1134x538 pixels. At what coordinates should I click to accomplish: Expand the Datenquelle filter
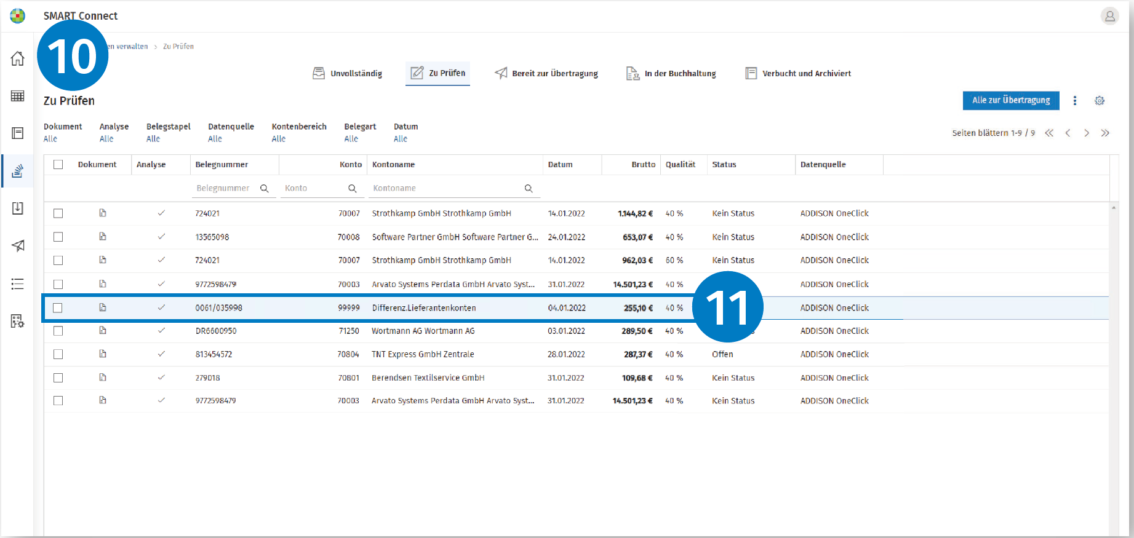231,133
